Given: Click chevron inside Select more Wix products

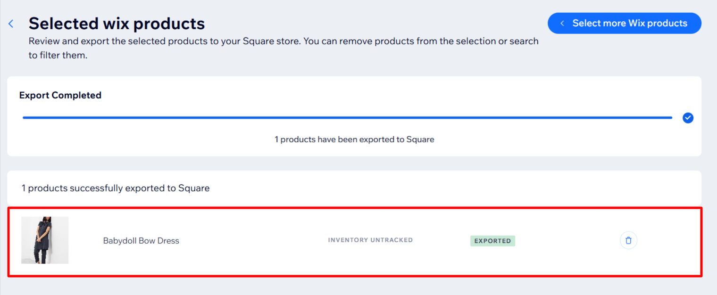Looking at the screenshot, I should [562, 24].
